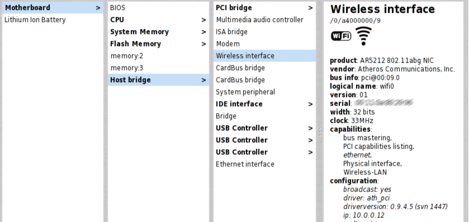Viewport: 469px width, 222px height.
Task: Expand IDE interface arrow
Action: [310, 104]
